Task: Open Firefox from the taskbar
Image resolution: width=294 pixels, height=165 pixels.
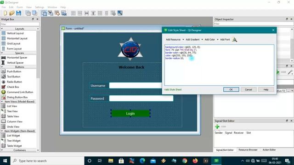Action: [x=195, y=161]
